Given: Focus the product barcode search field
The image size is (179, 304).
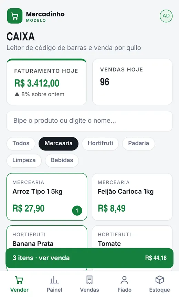Looking at the screenshot, I should tap(89, 121).
